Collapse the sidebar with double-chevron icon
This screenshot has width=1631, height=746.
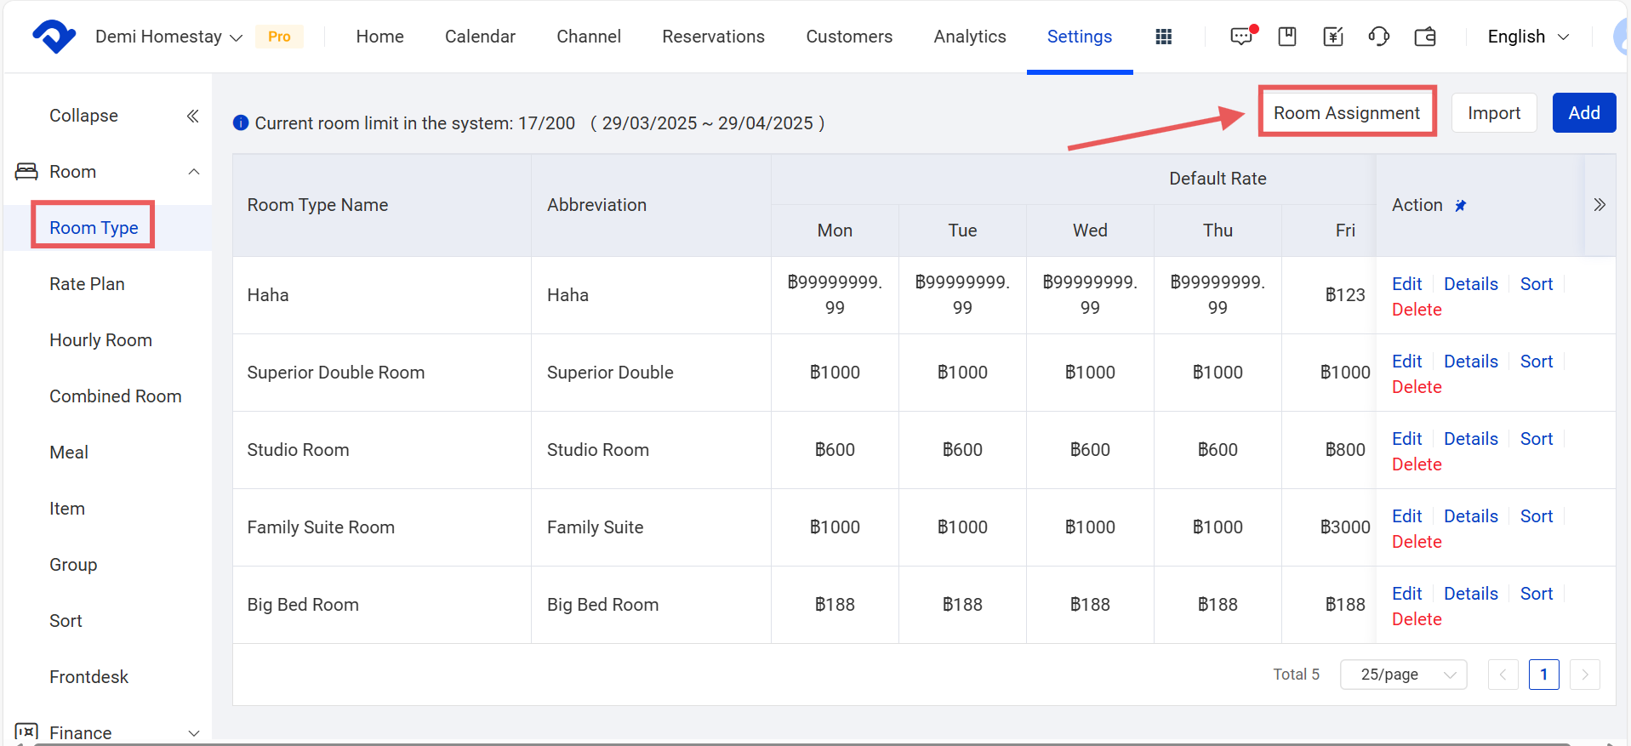click(193, 116)
